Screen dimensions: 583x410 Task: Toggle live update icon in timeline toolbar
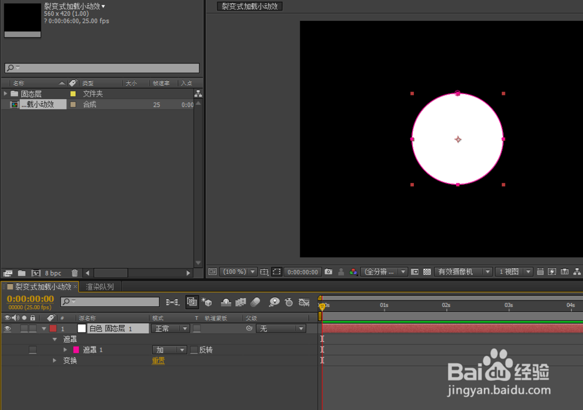192,302
